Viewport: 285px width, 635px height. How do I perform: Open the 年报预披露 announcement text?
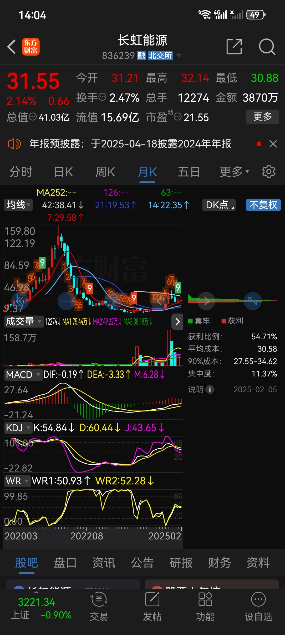click(x=130, y=144)
